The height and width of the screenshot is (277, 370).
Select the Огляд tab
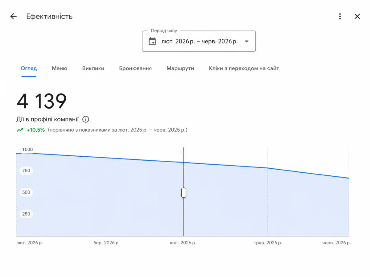click(29, 68)
